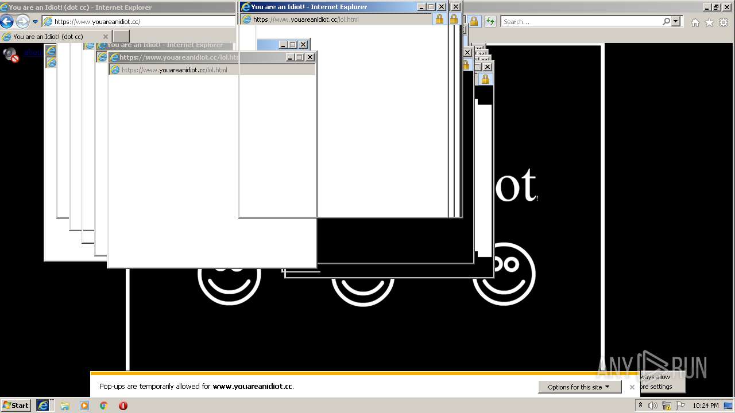
Task: Click the main window security lock icon
Action: click(474, 22)
